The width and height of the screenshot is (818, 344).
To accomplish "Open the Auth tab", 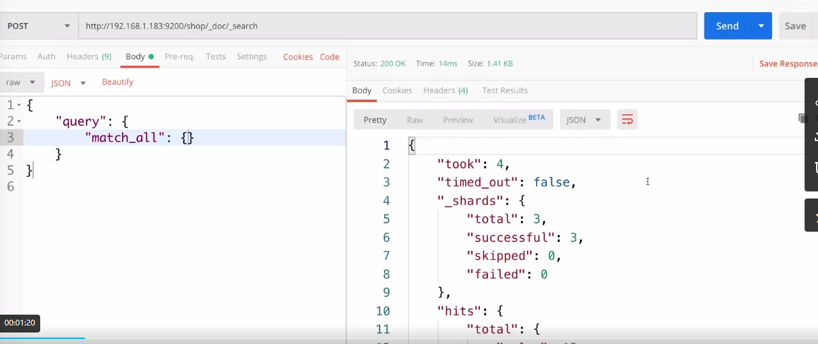I will pos(47,57).
